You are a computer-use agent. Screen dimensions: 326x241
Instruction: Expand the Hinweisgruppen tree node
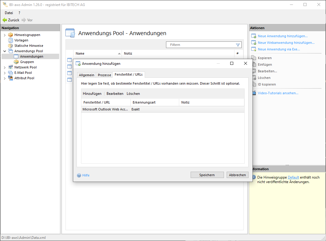[5, 35]
